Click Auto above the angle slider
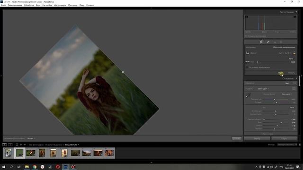 click(x=291, y=59)
